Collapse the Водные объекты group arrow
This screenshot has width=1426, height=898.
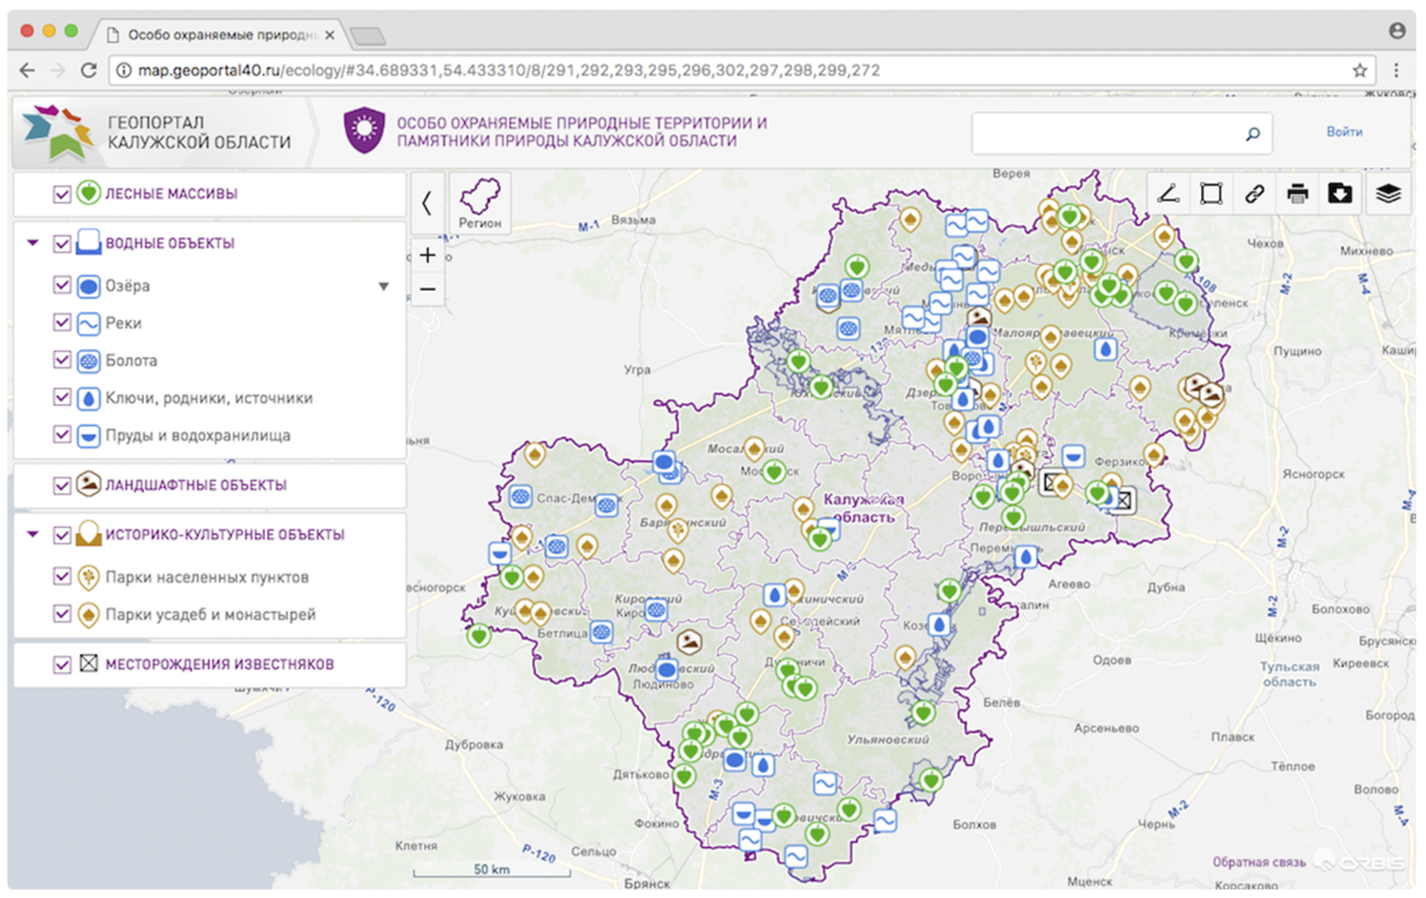(x=33, y=243)
